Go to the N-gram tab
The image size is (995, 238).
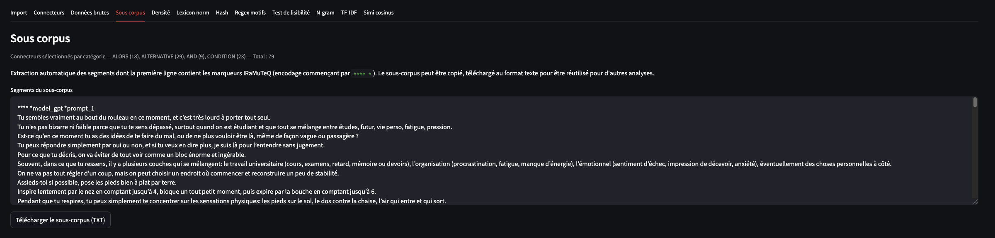coord(325,13)
